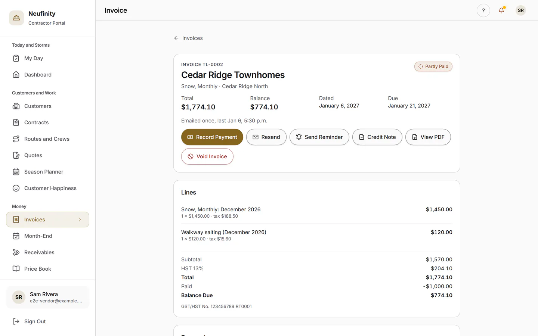The height and width of the screenshot is (336, 538).
Task: Click the Season Planner calendar icon
Action: (x=16, y=172)
